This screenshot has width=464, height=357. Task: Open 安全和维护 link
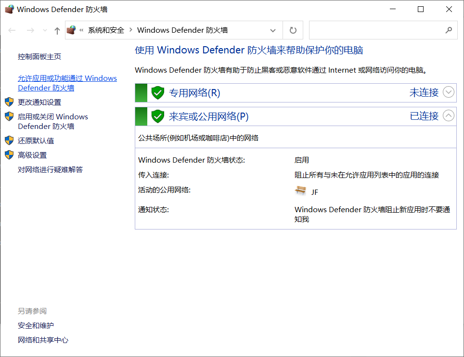pos(35,325)
